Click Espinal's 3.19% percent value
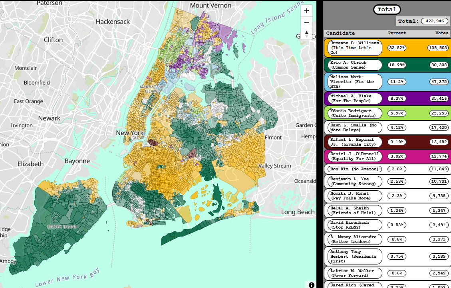Screen dimensions: 451x288 coord(397,142)
